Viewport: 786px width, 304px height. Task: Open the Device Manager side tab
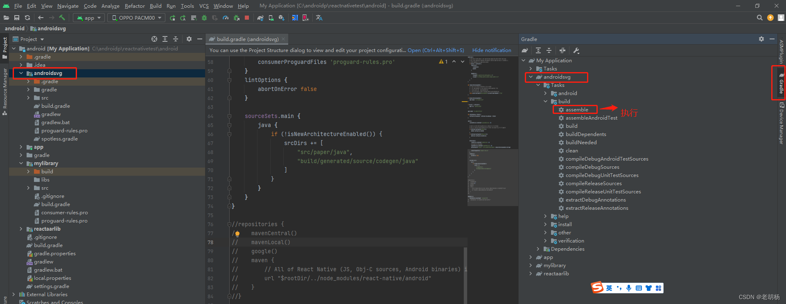[x=781, y=123]
